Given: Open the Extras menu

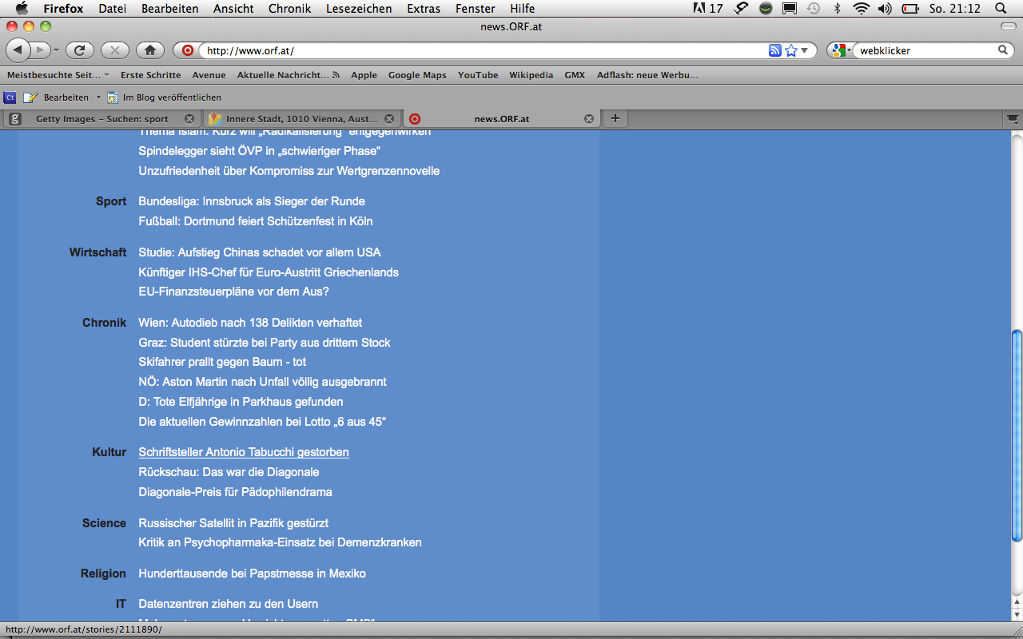Looking at the screenshot, I should pos(423,9).
